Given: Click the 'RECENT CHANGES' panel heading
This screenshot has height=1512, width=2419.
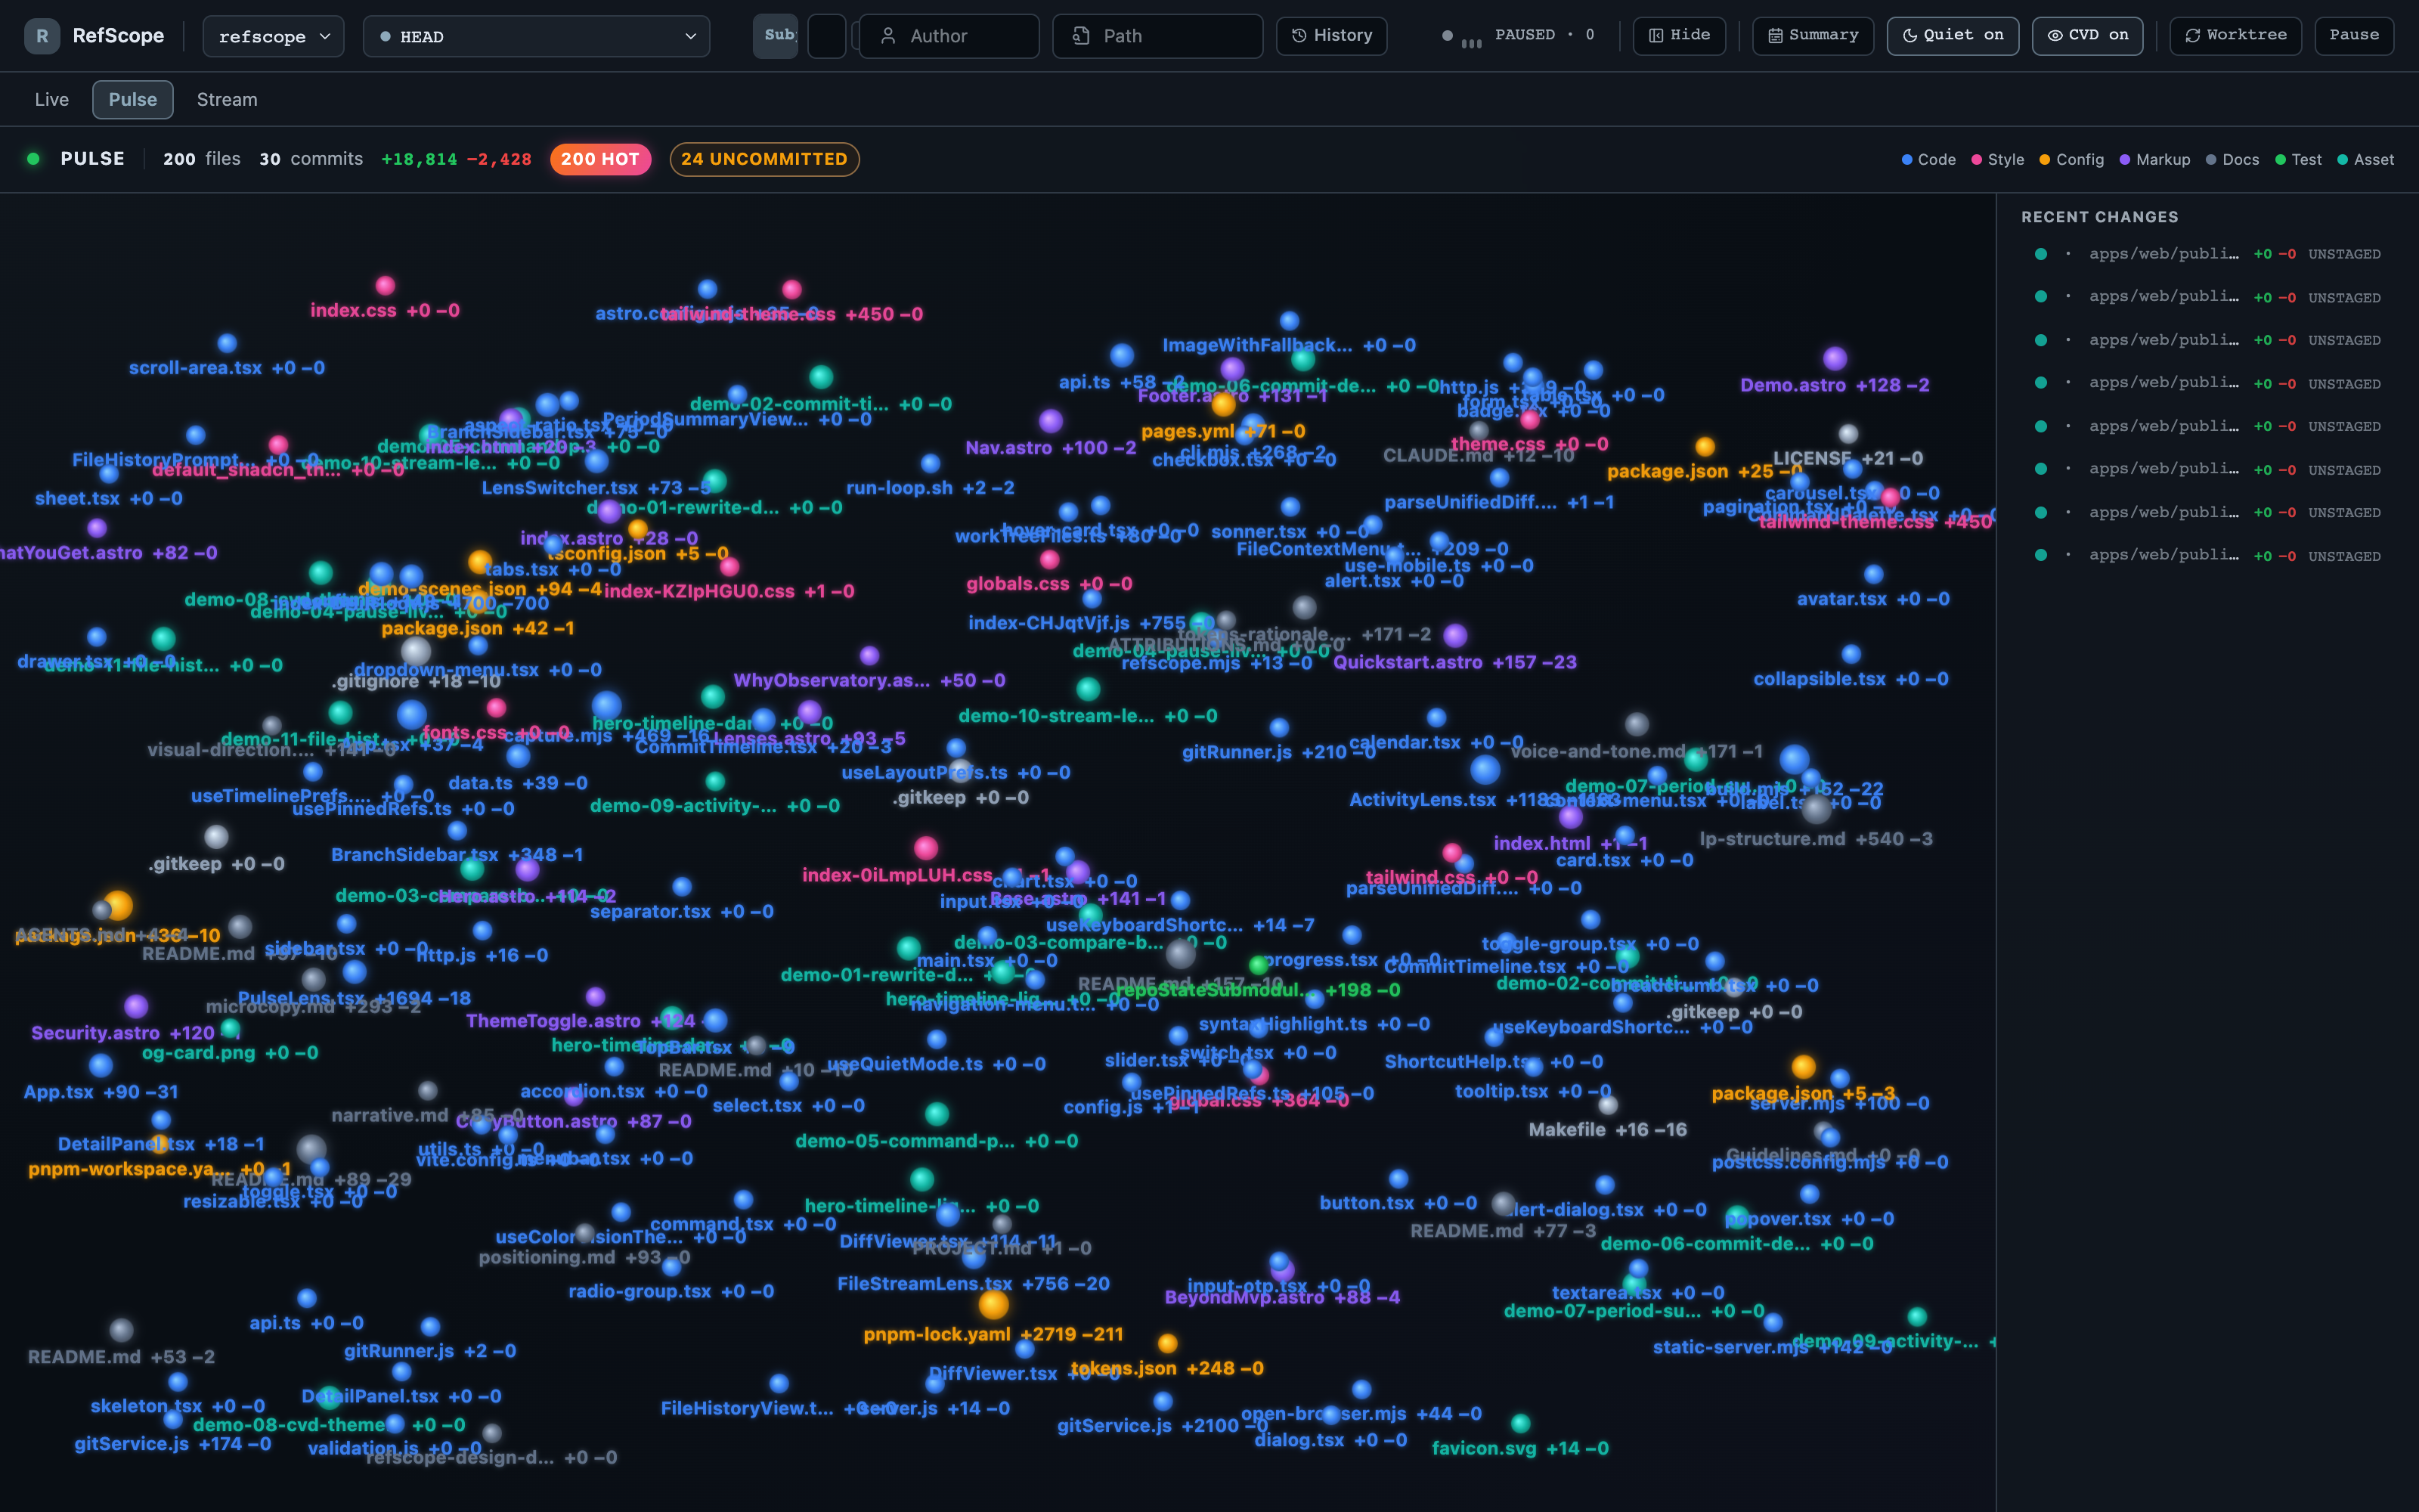Looking at the screenshot, I should (x=2099, y=217).
